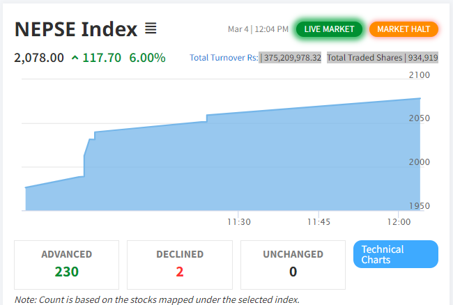Click the index value 2,078.00
The width and height of the screenshot is (453, 305).
point(39,58)
